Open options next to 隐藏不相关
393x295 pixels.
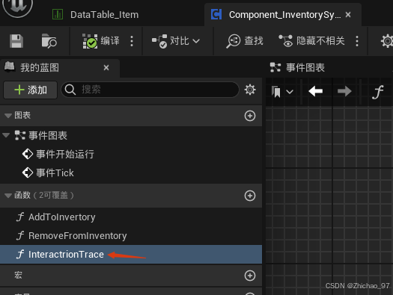point(357,41)
